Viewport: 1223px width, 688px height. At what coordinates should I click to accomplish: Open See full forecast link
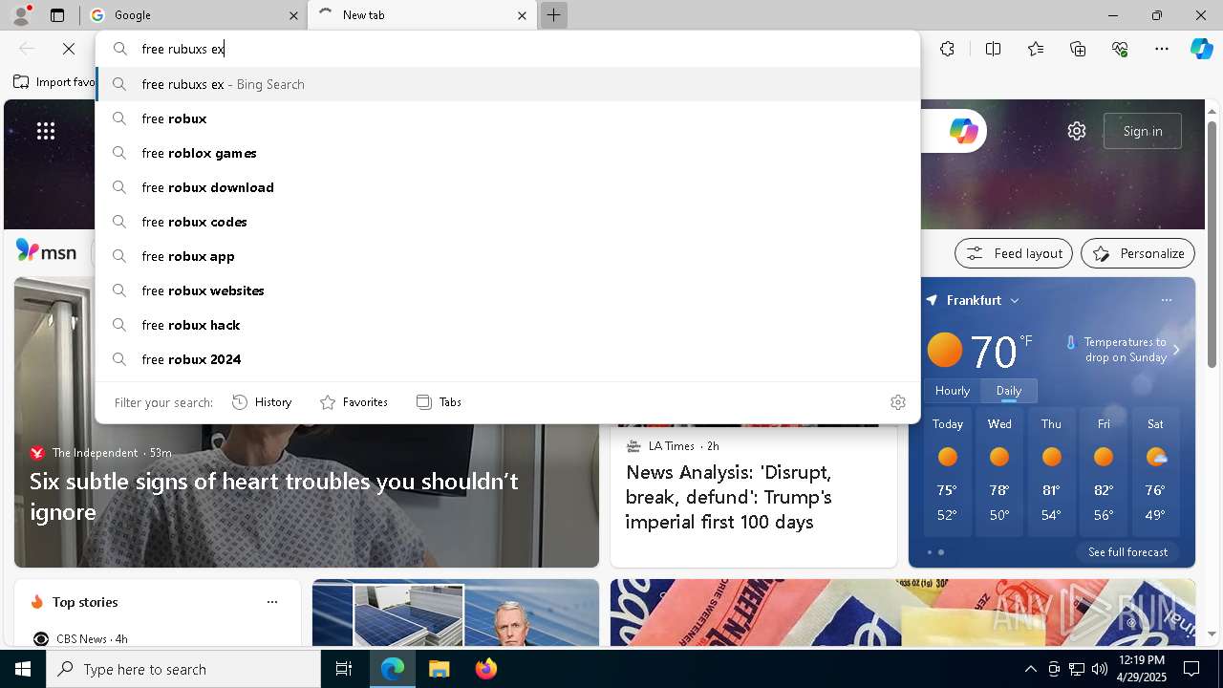(1127, 552)
